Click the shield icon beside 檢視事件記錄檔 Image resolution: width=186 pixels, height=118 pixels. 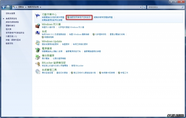tap(100, 73)
